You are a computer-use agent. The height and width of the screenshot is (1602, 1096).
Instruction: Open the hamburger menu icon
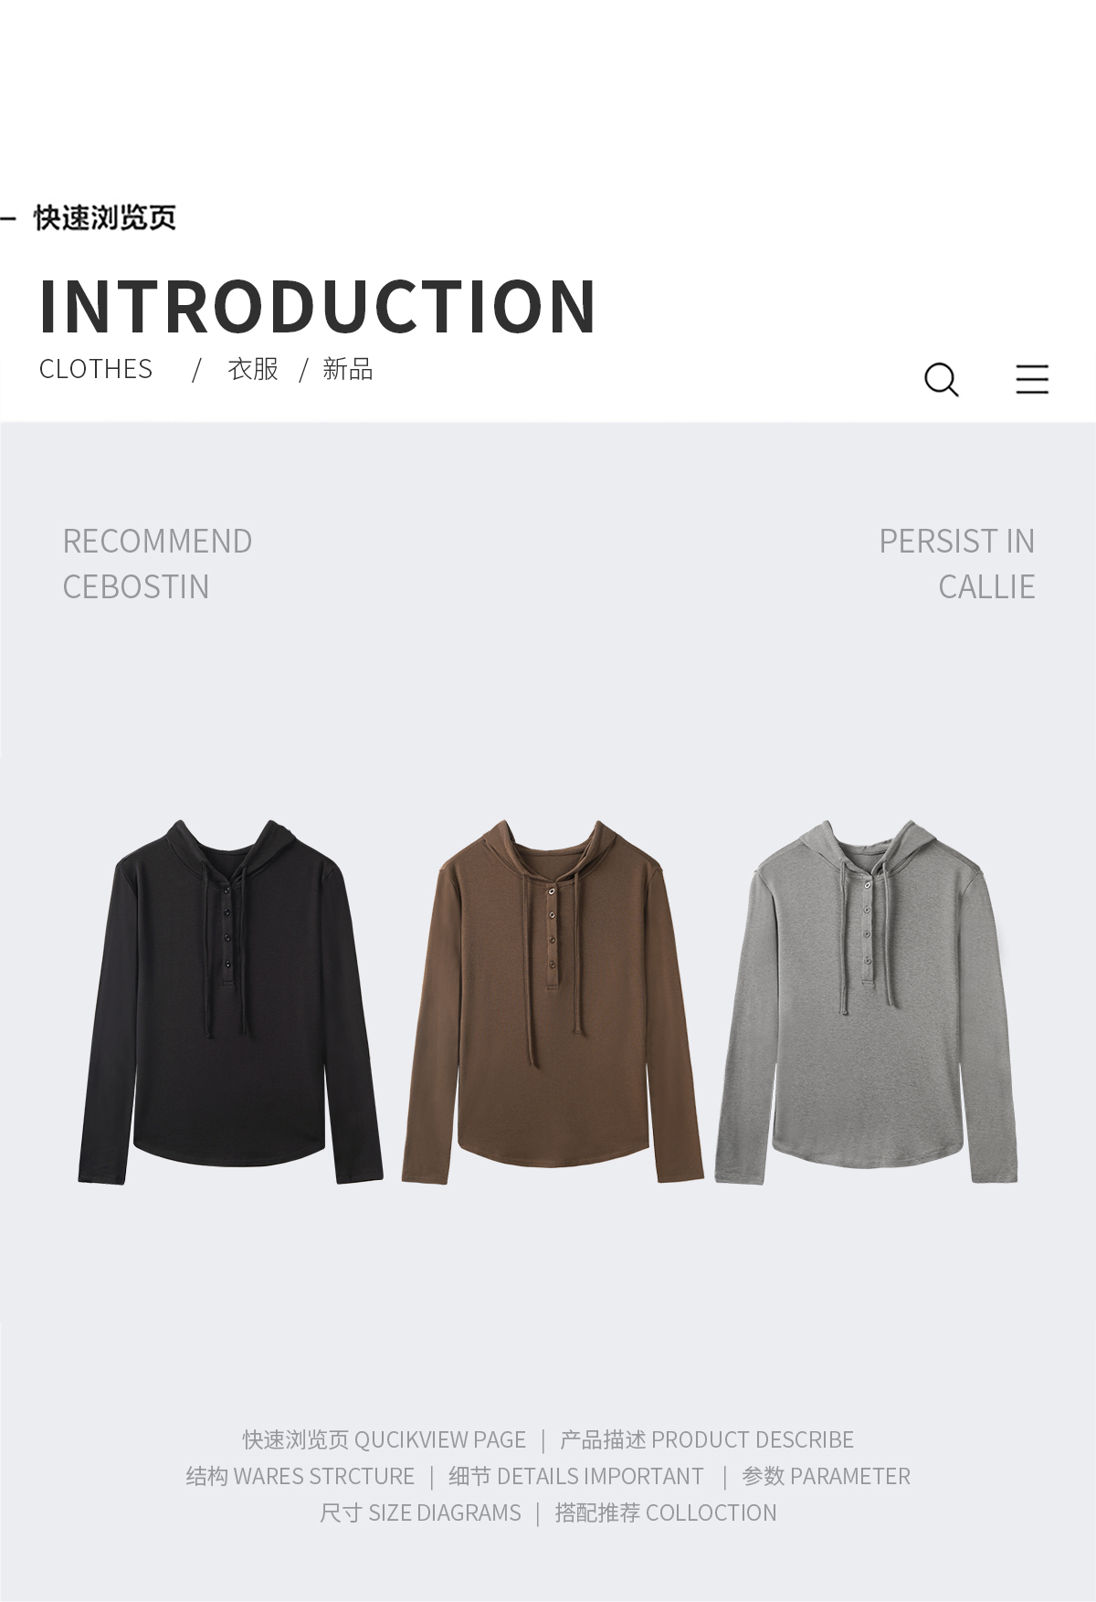[1032, 379]
